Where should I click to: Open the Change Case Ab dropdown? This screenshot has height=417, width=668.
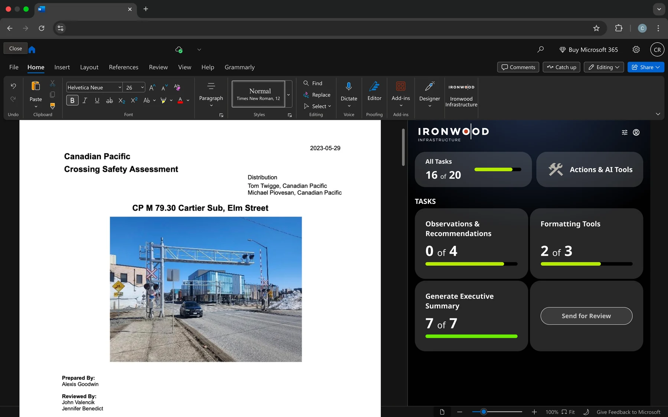click(149, 100)
